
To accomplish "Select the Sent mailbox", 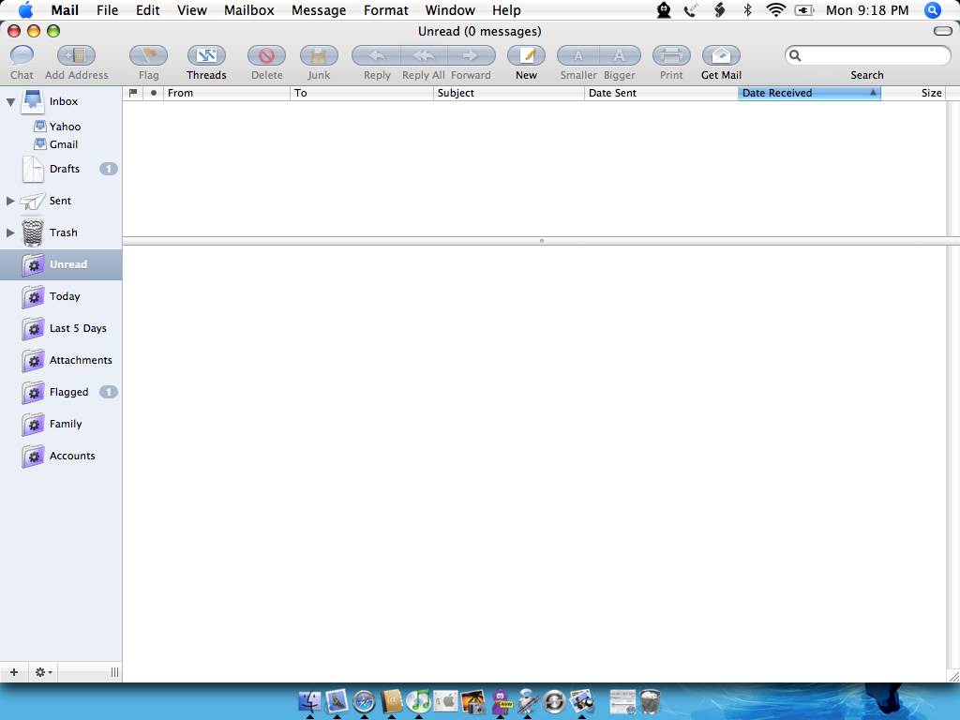I will (x=60, y=201).
